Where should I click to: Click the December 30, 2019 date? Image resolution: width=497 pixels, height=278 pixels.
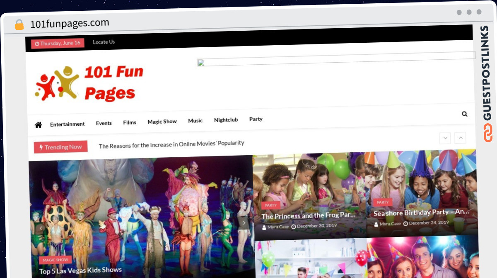pyautogui.click(x=314, y=226)
